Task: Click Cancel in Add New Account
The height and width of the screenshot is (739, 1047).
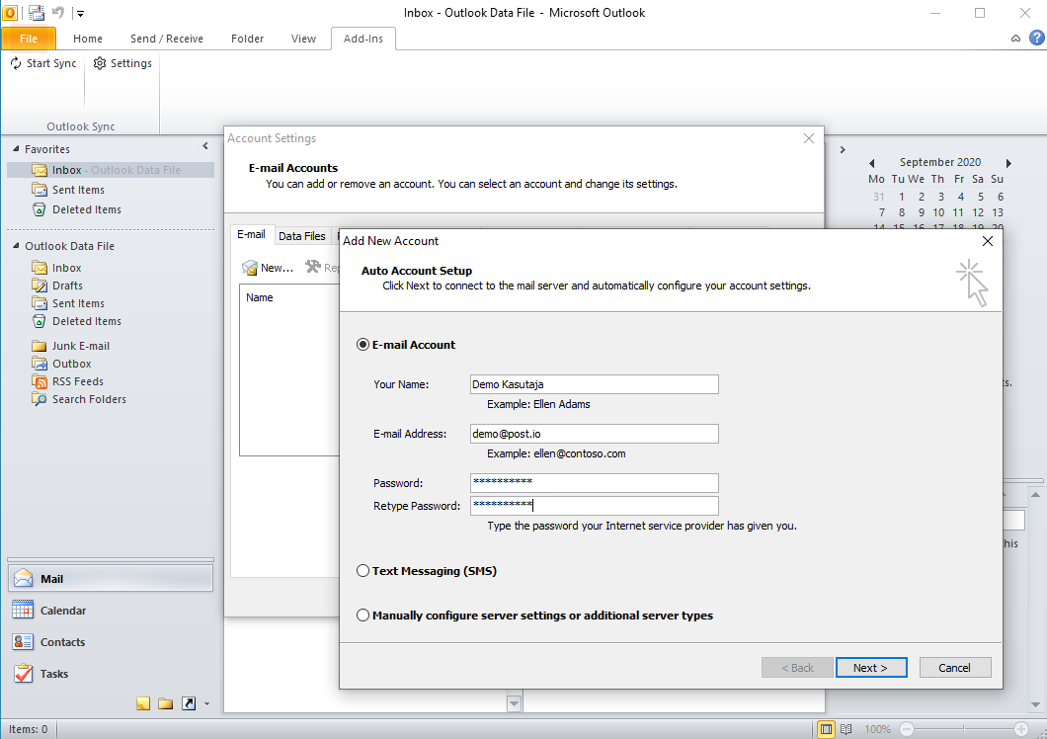Action: 955,668
